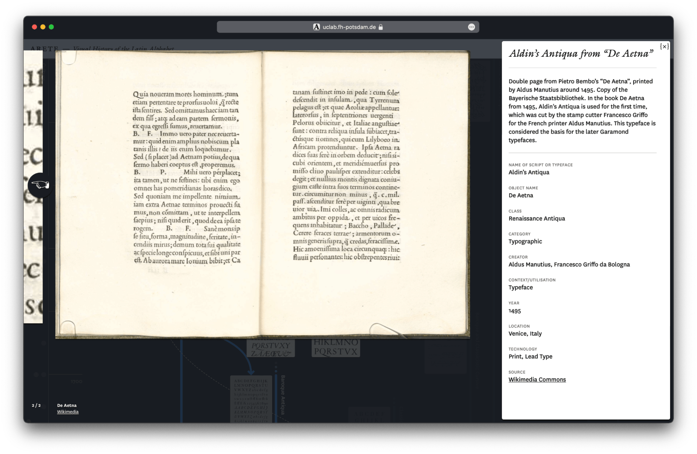The width and height of the screenshot is (697, 454).
Task: Select the creator text Aldus Manutius, Francesco Griffo
Action: (569, 264)
